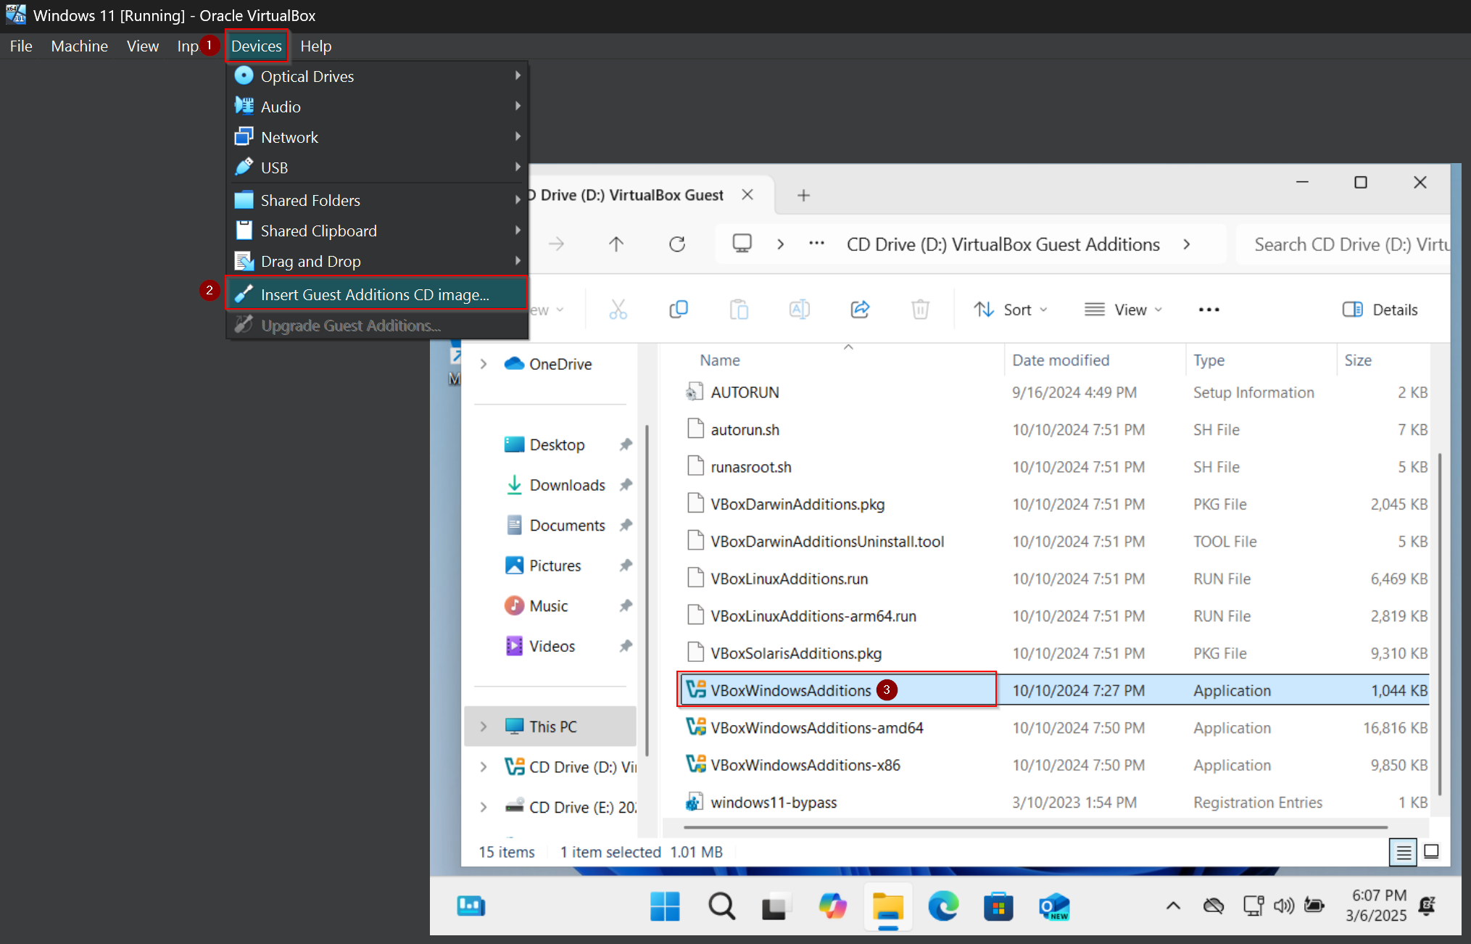Select CD Drive (E:) in navigation pane

571,807
